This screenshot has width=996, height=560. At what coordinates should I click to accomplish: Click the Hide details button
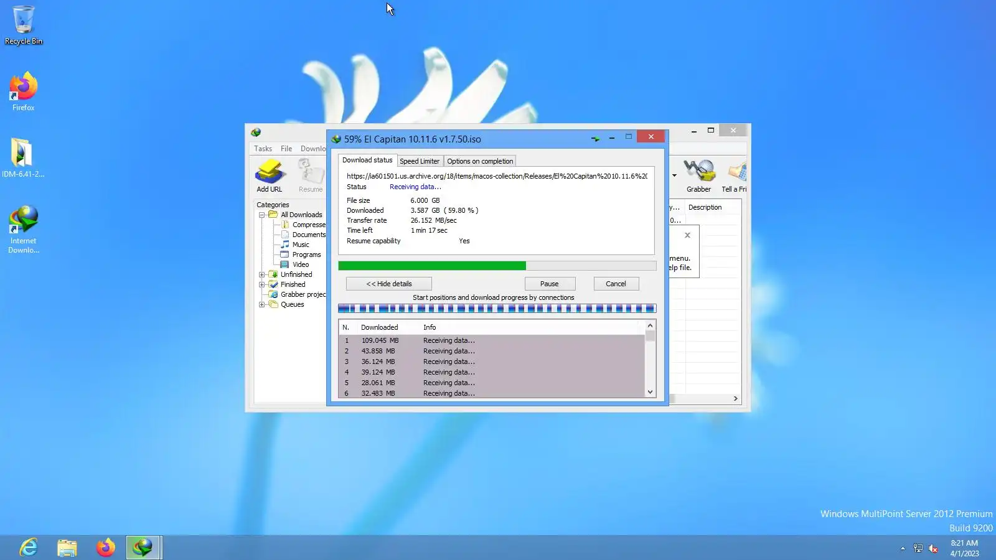point(389,284)
